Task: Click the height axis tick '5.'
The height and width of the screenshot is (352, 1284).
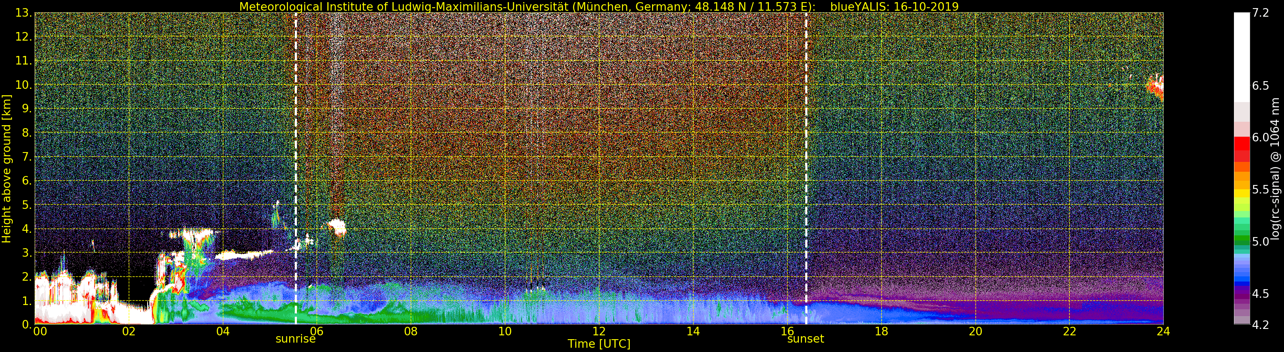Action: tap(27, 205)
